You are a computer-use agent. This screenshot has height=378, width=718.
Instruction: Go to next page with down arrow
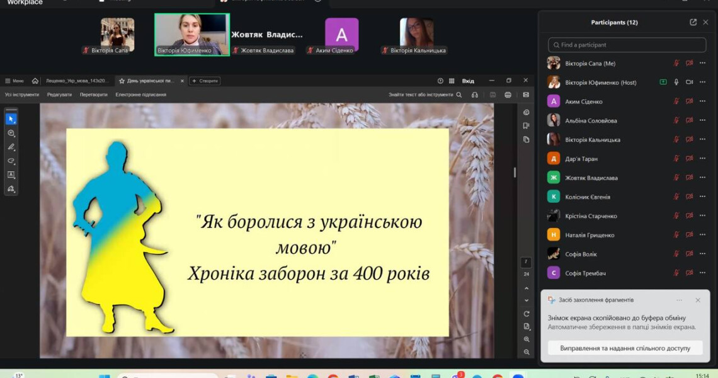pos(526,301)
